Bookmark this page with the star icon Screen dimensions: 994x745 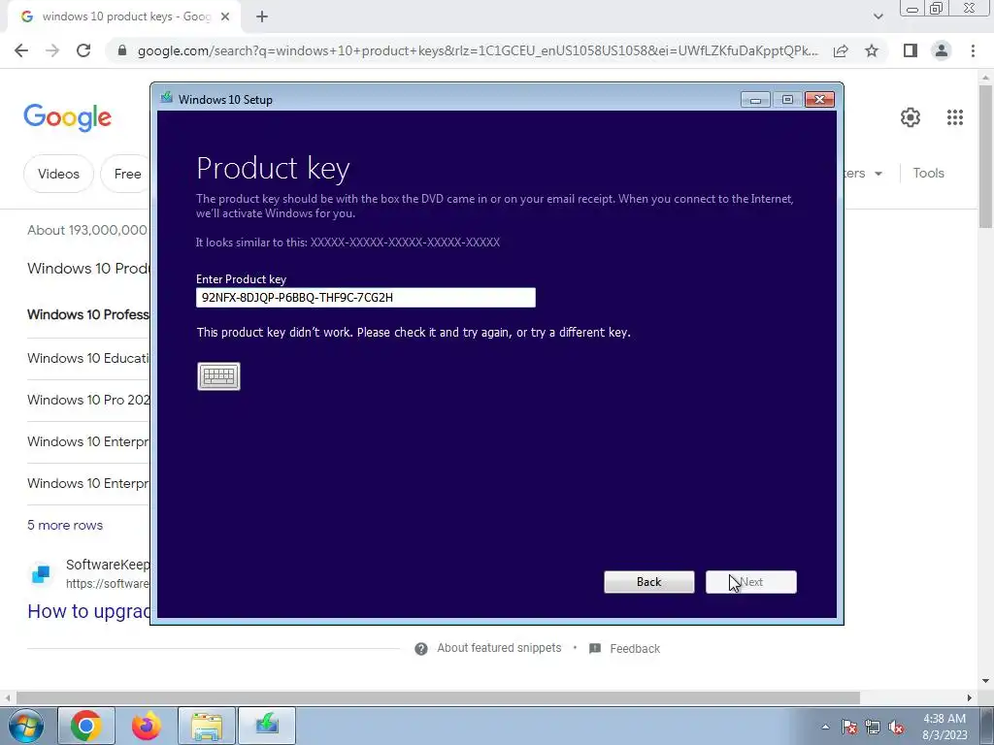(872, 50)
